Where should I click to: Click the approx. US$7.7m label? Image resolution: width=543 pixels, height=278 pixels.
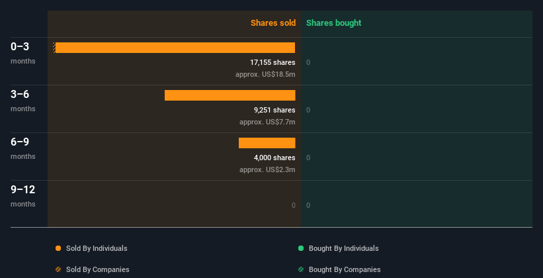click(x=267, y=122)
